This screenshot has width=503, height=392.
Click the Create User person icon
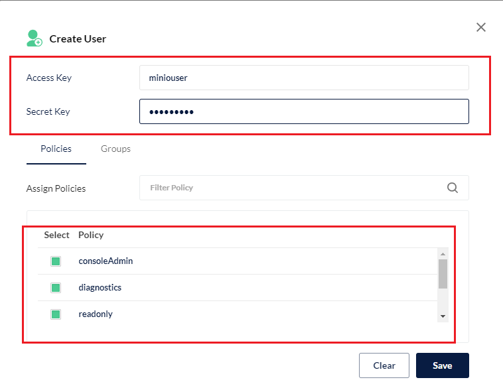pyautogui.click(x=34, y=38)
